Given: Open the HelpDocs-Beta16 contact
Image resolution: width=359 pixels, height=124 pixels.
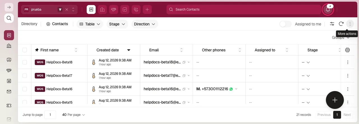Looking at the screenshot, I should click(x=59, y=89).
